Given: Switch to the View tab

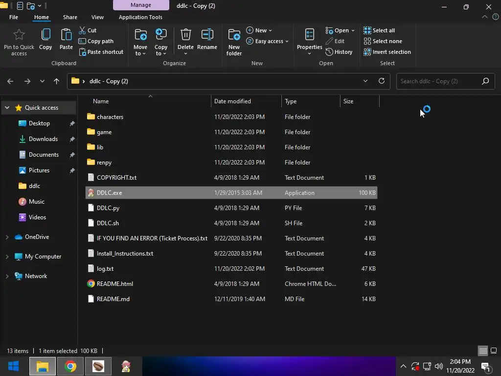Looking at the screenshot, I should [x=97, y=17].
